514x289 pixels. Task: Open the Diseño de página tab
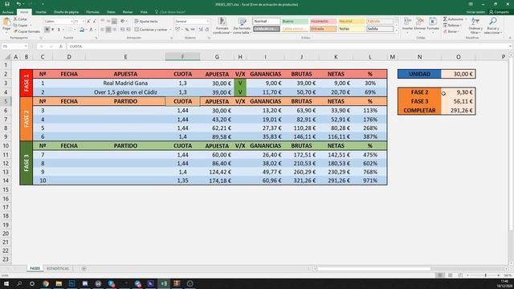pyautogui.click(x=66, y=12)
